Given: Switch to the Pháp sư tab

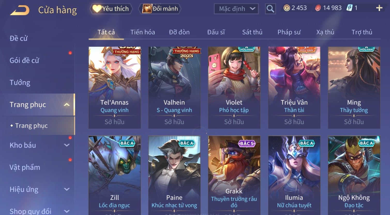Looking at the screenshot, I should (289, 32).
